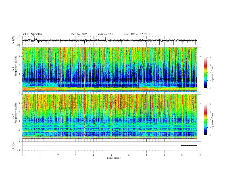Click time axis tick label "7"
The height and width of the screenshot is (174, 225).
click(147, 155)
